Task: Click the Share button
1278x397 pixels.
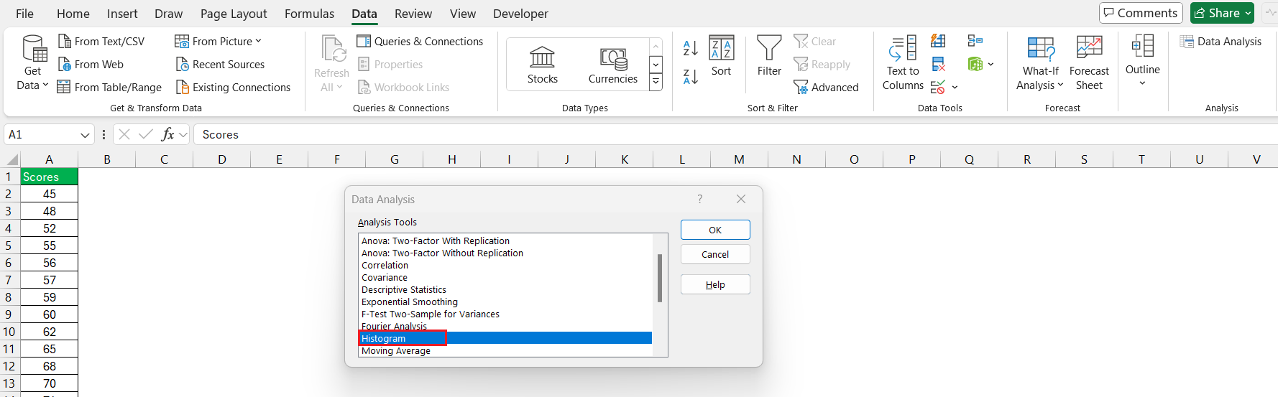Action: tap(1222, 13)
